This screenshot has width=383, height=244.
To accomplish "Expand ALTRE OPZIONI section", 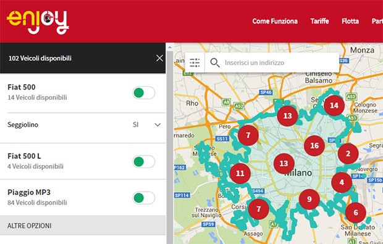I will pos(83,226).
